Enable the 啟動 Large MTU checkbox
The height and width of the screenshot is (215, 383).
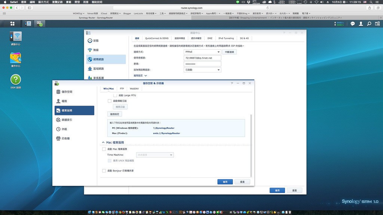pos(115,95)
